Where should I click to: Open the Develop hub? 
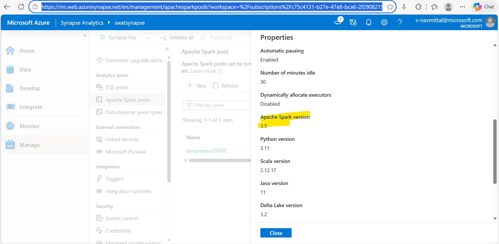click(45, 88)
